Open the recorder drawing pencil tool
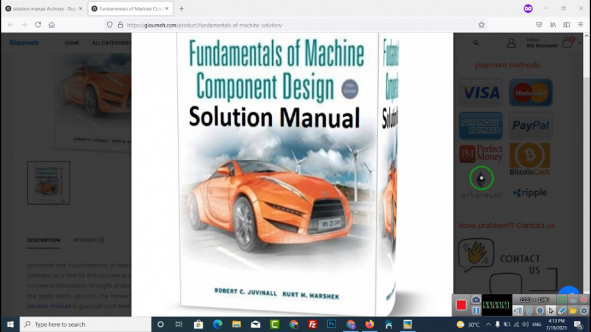 coord(562,310)
